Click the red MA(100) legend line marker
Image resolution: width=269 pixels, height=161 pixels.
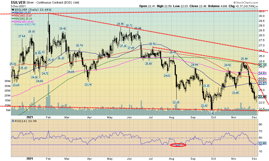point(13,16)
